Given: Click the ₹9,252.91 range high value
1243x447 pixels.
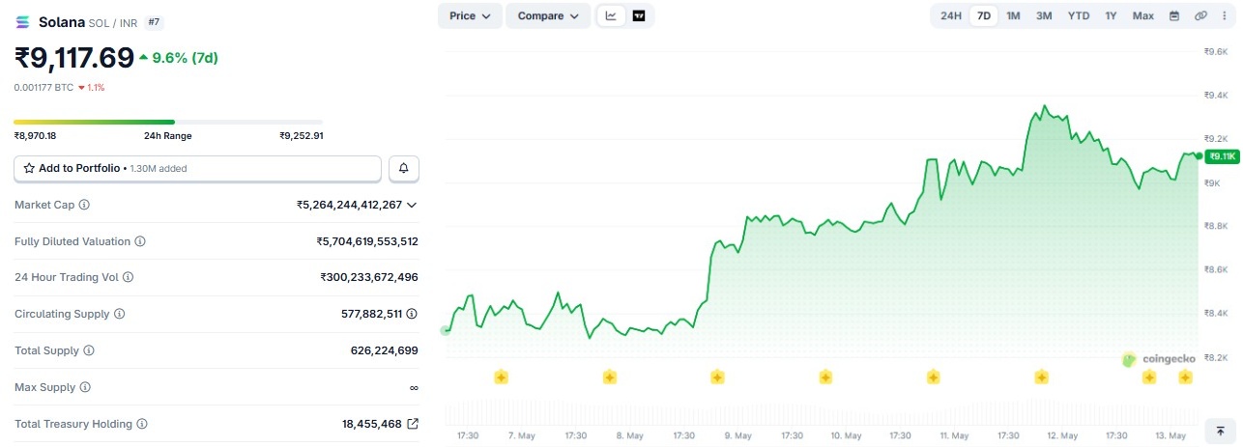Looking at the screenshot, I should click(302, 136).
